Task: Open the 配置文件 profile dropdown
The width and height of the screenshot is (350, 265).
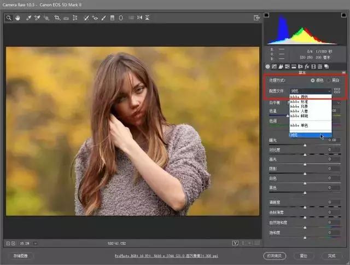Action: tap(310, 91)
